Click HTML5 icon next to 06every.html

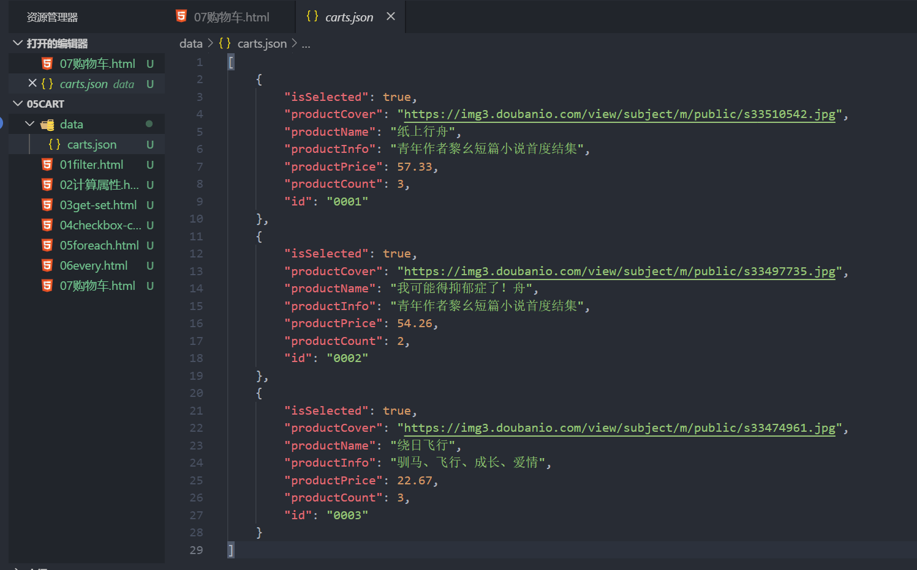tap(47, 265)
